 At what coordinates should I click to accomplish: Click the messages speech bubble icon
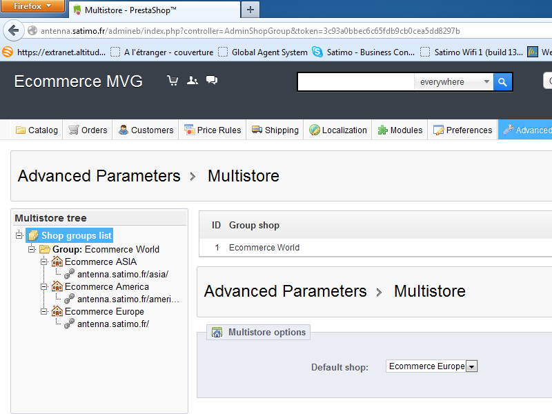(212, 81)
